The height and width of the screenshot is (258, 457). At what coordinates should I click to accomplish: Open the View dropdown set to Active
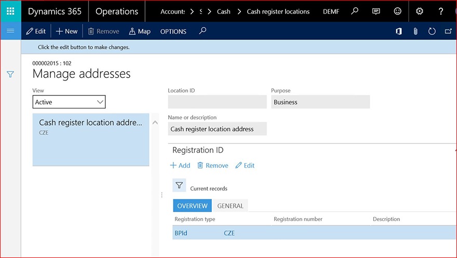[69, 102]
